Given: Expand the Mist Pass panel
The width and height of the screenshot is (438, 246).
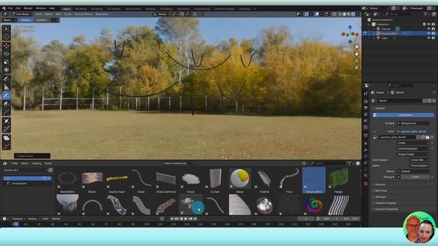Looking at the screenshot, I should click(381, 191).
